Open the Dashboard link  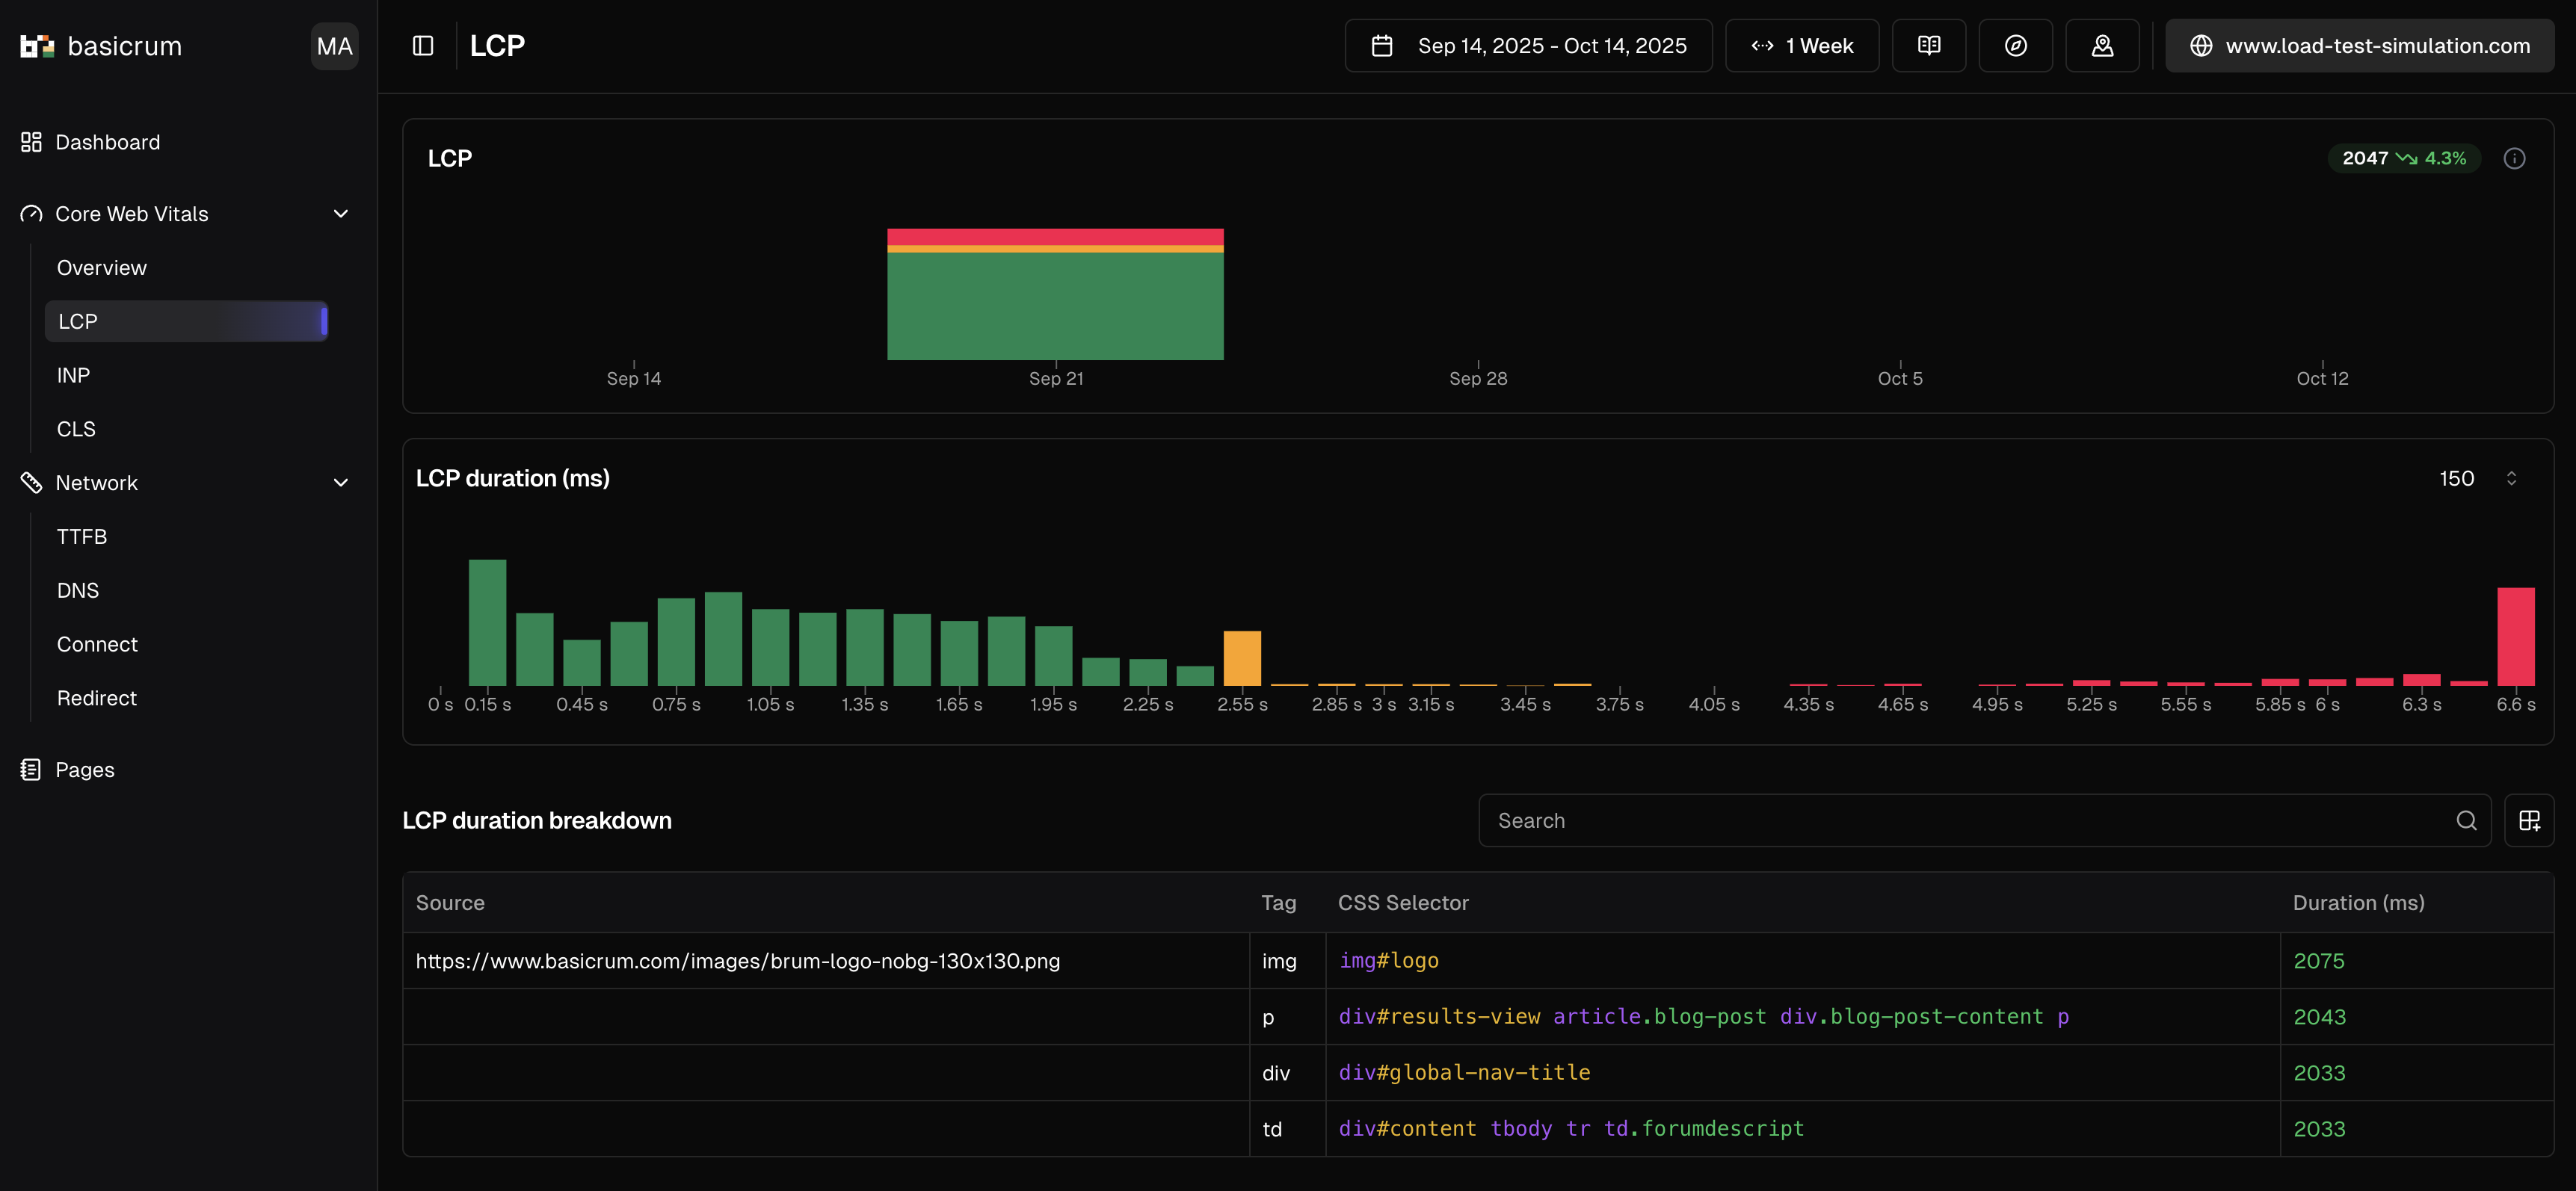(x=107, y=142)
